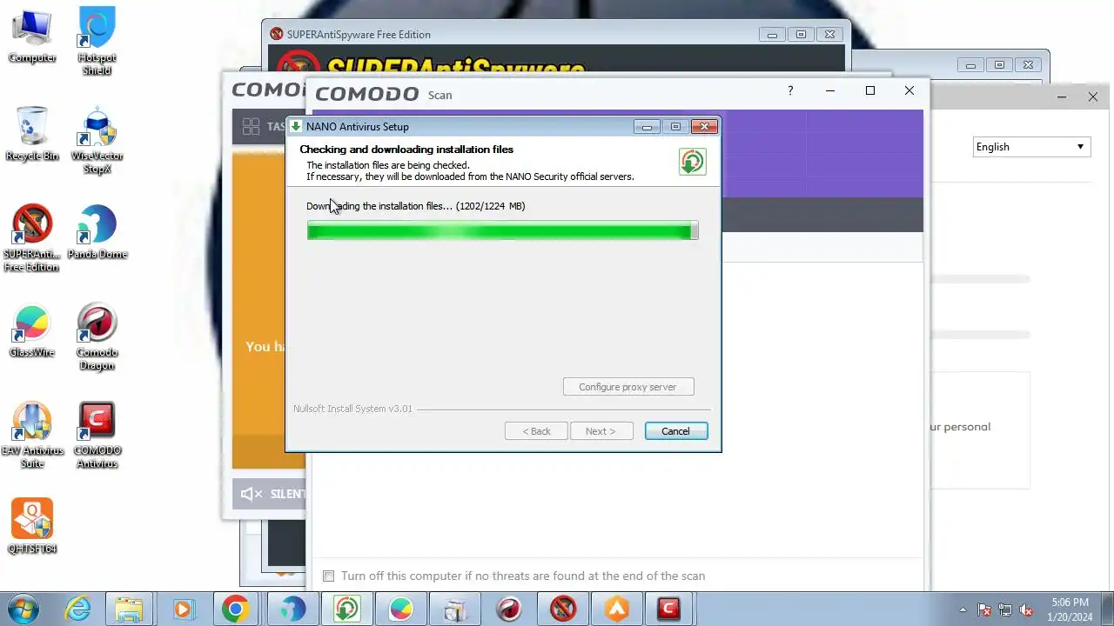Close the rightmost background window
Image resolution: width=1114 pixels, height=626 pixels.
[x=1093, y=97]
